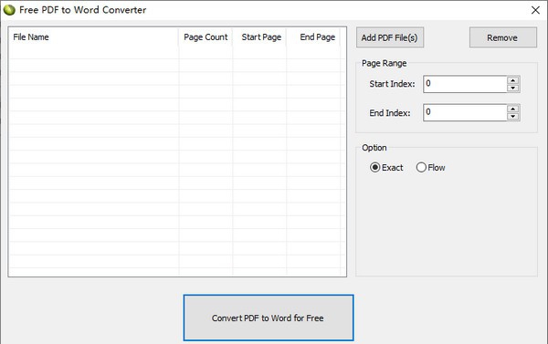Close the Free PDF to Word Converter window
Viewport: 548px width, 344px height.
[535, 10]
